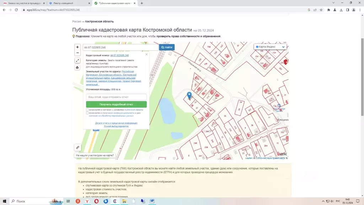The image size is (364, 205).
Task: Click Не нашли участок/дом на карте
Action: click(x=95, y=155)
